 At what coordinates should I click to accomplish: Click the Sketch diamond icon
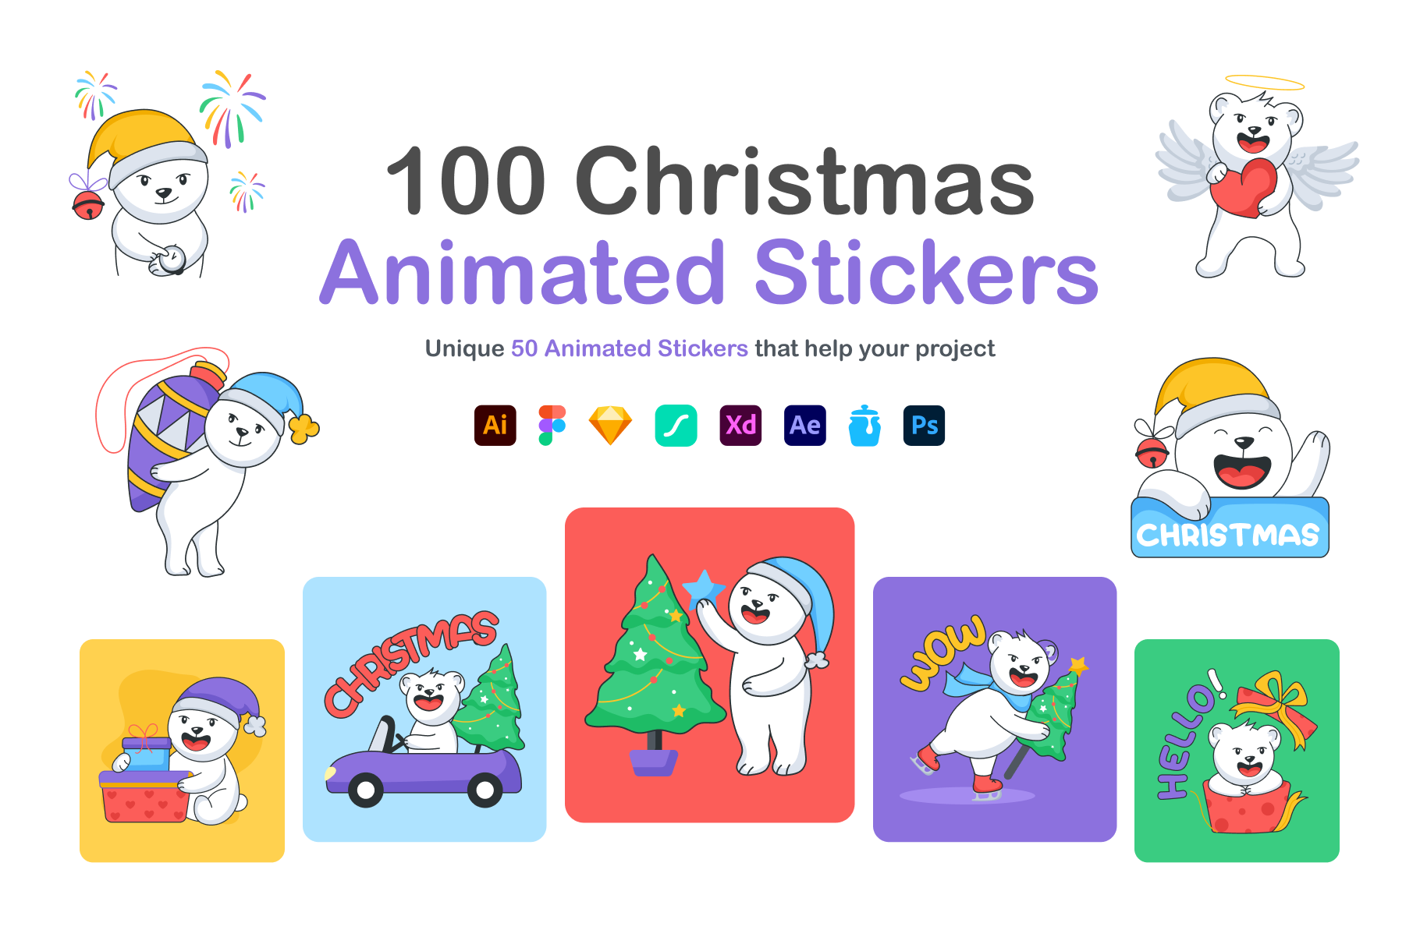point(610,426)
